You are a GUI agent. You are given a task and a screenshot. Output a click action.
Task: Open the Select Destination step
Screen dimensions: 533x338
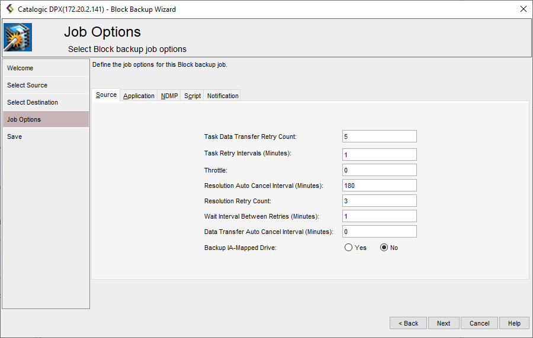(46, 102)
